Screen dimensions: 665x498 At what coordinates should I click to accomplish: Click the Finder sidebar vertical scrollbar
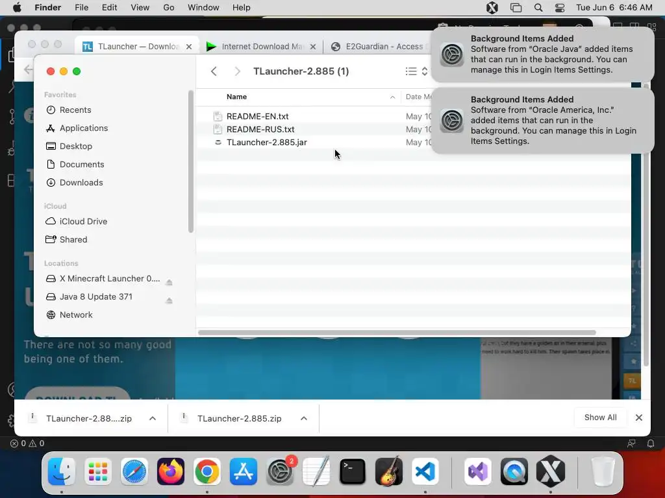191,161
